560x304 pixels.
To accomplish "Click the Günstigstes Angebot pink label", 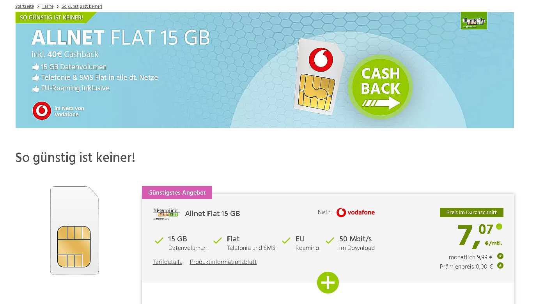I will tap(177, 193).
